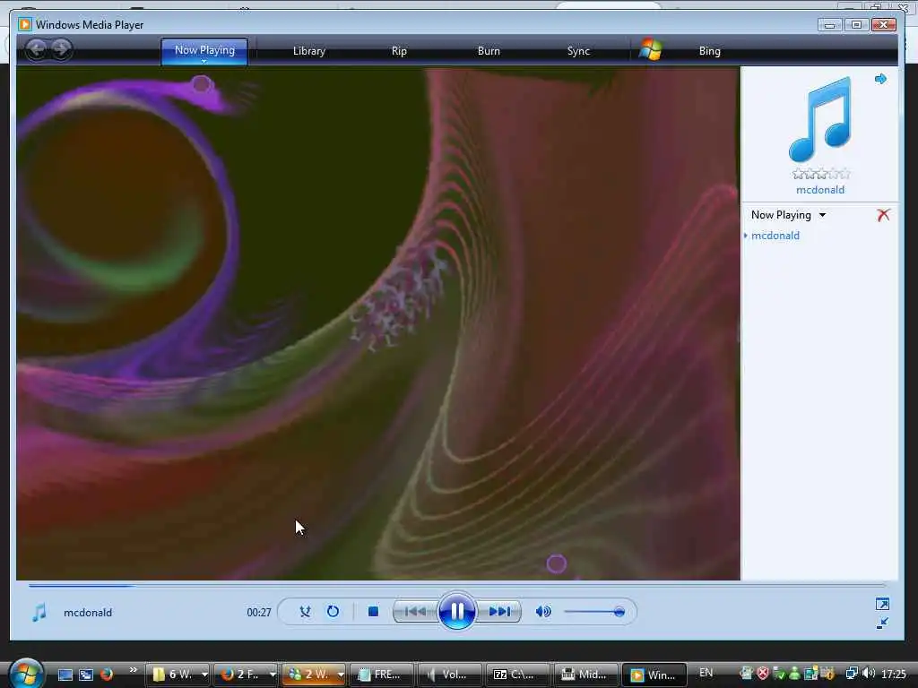Click the Win... Media Player taskbar button

654,675
